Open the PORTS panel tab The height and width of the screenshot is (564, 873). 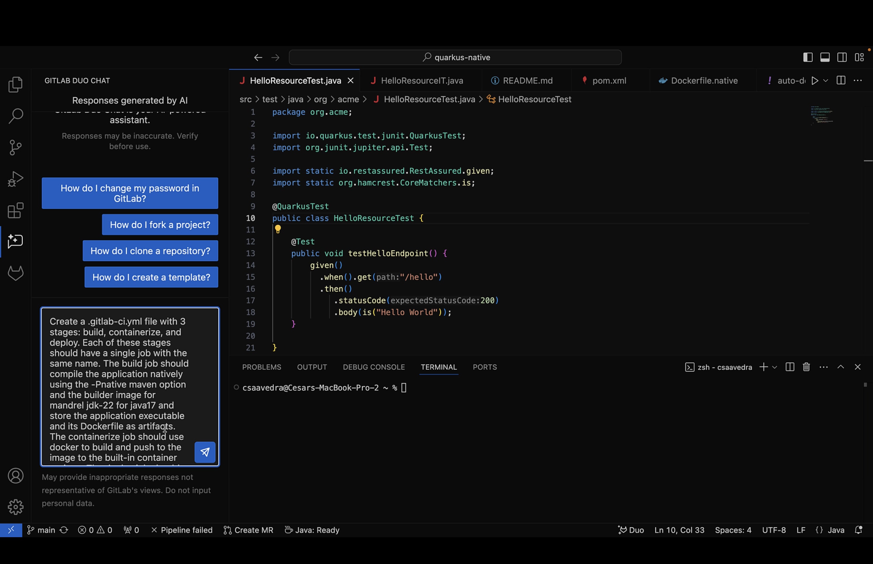point(485,367)
